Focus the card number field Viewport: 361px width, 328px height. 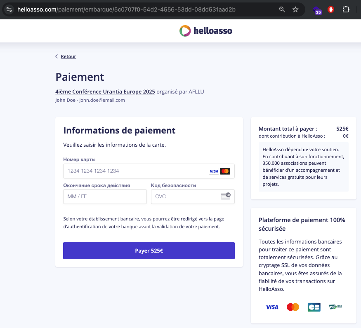[149, 171]
